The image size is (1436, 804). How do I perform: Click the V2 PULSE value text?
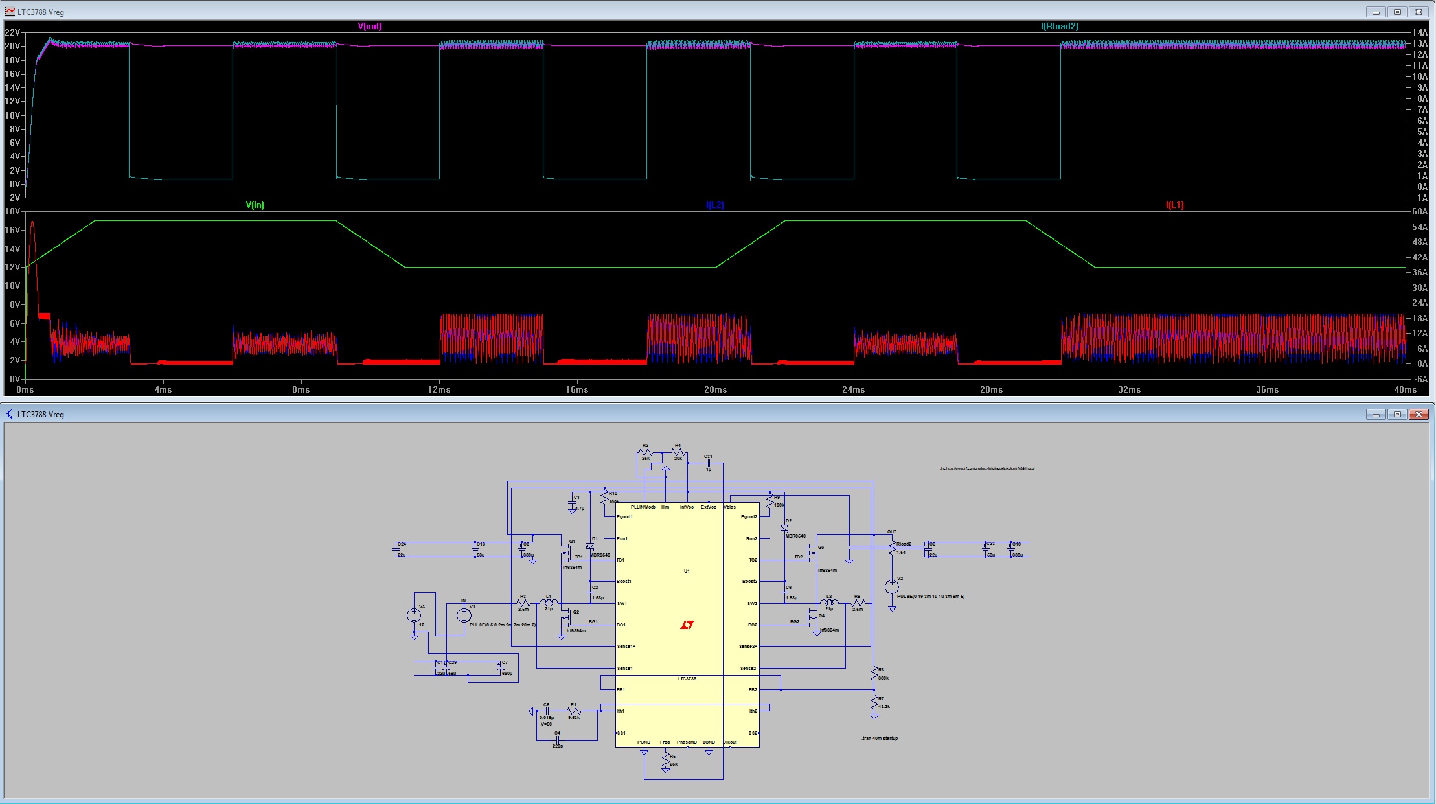click(931, 597)
